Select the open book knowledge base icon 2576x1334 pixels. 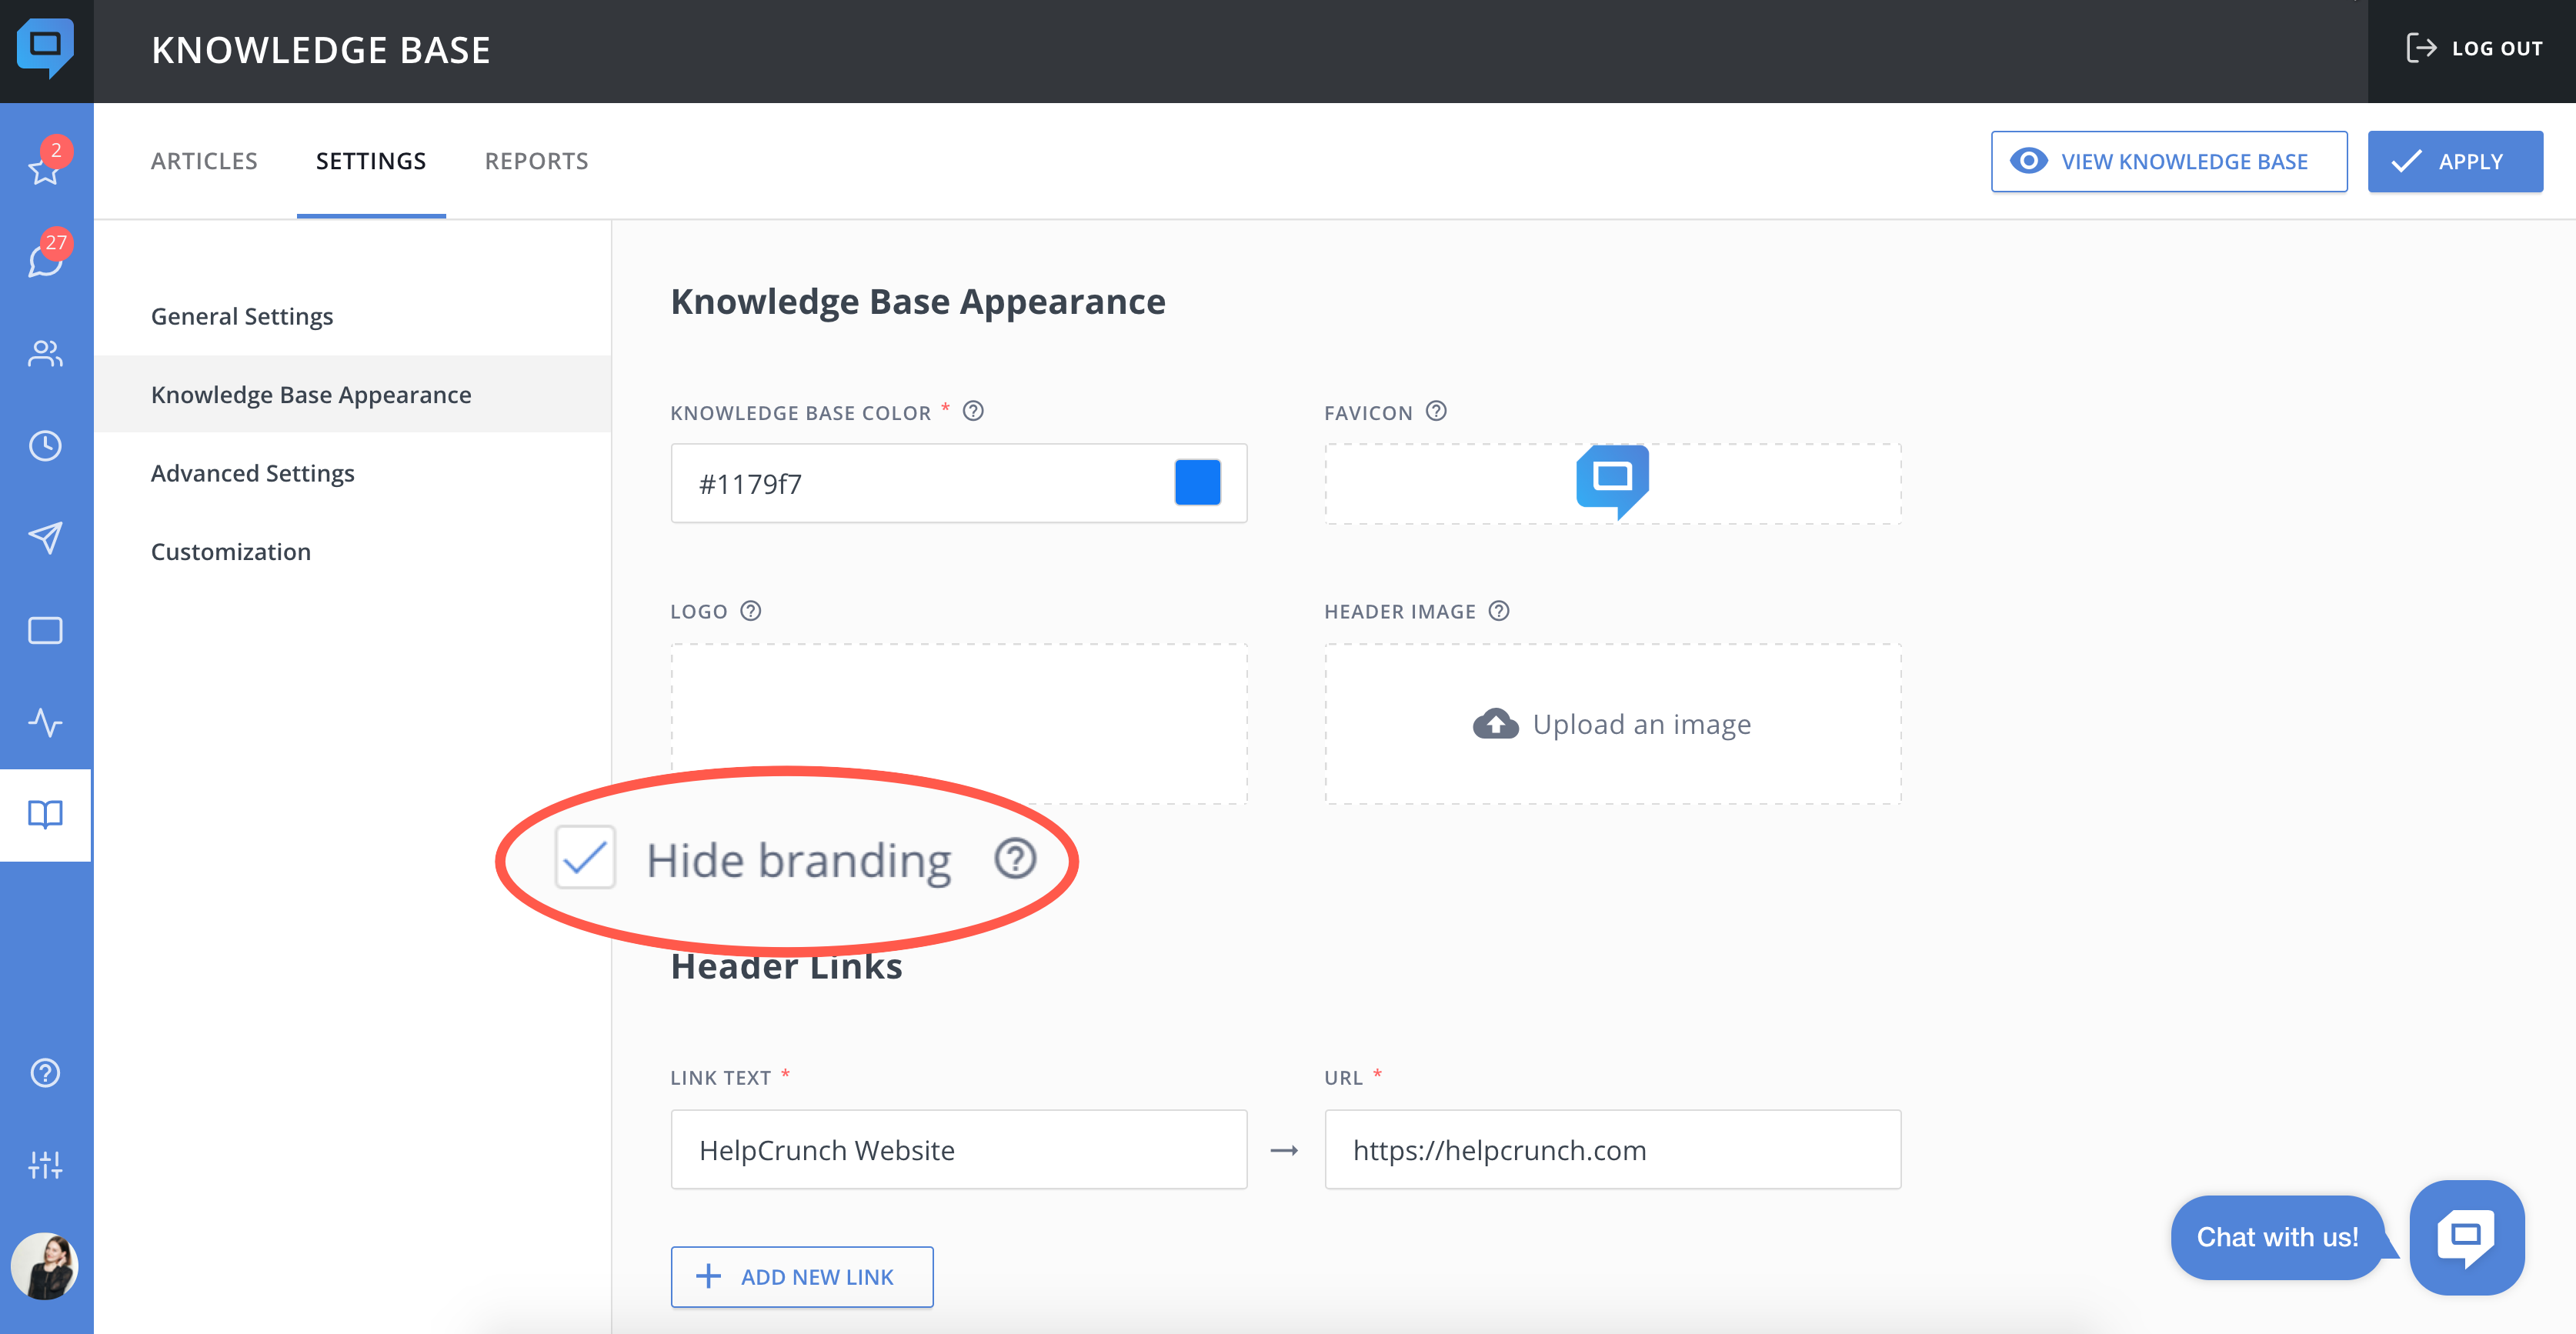tap(45, 814)
